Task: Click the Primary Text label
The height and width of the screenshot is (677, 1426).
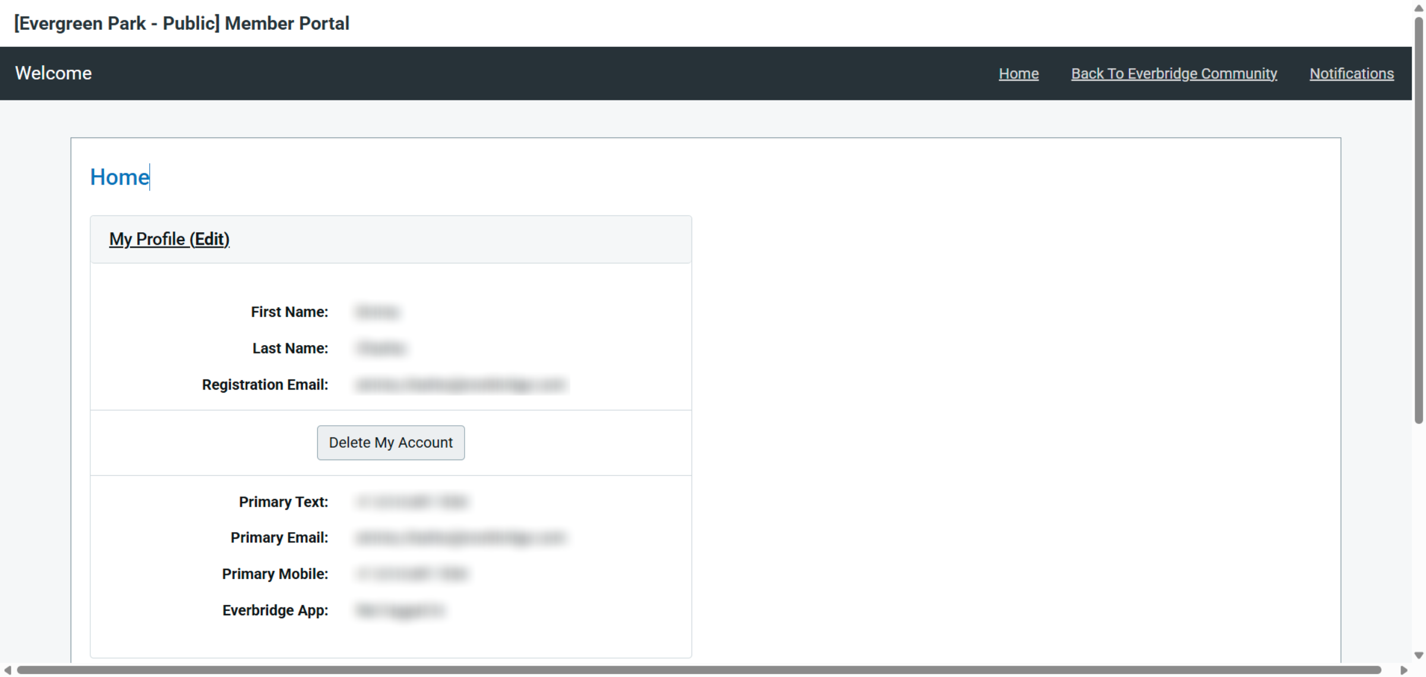Action: pyautogui.click(x=283, y=502)
